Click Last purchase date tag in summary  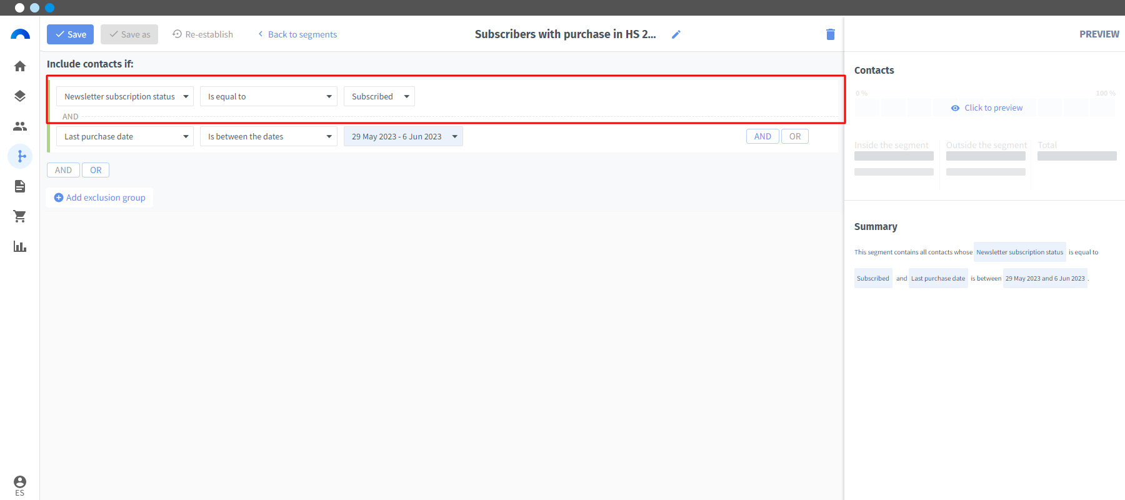[x=938, y=278]
